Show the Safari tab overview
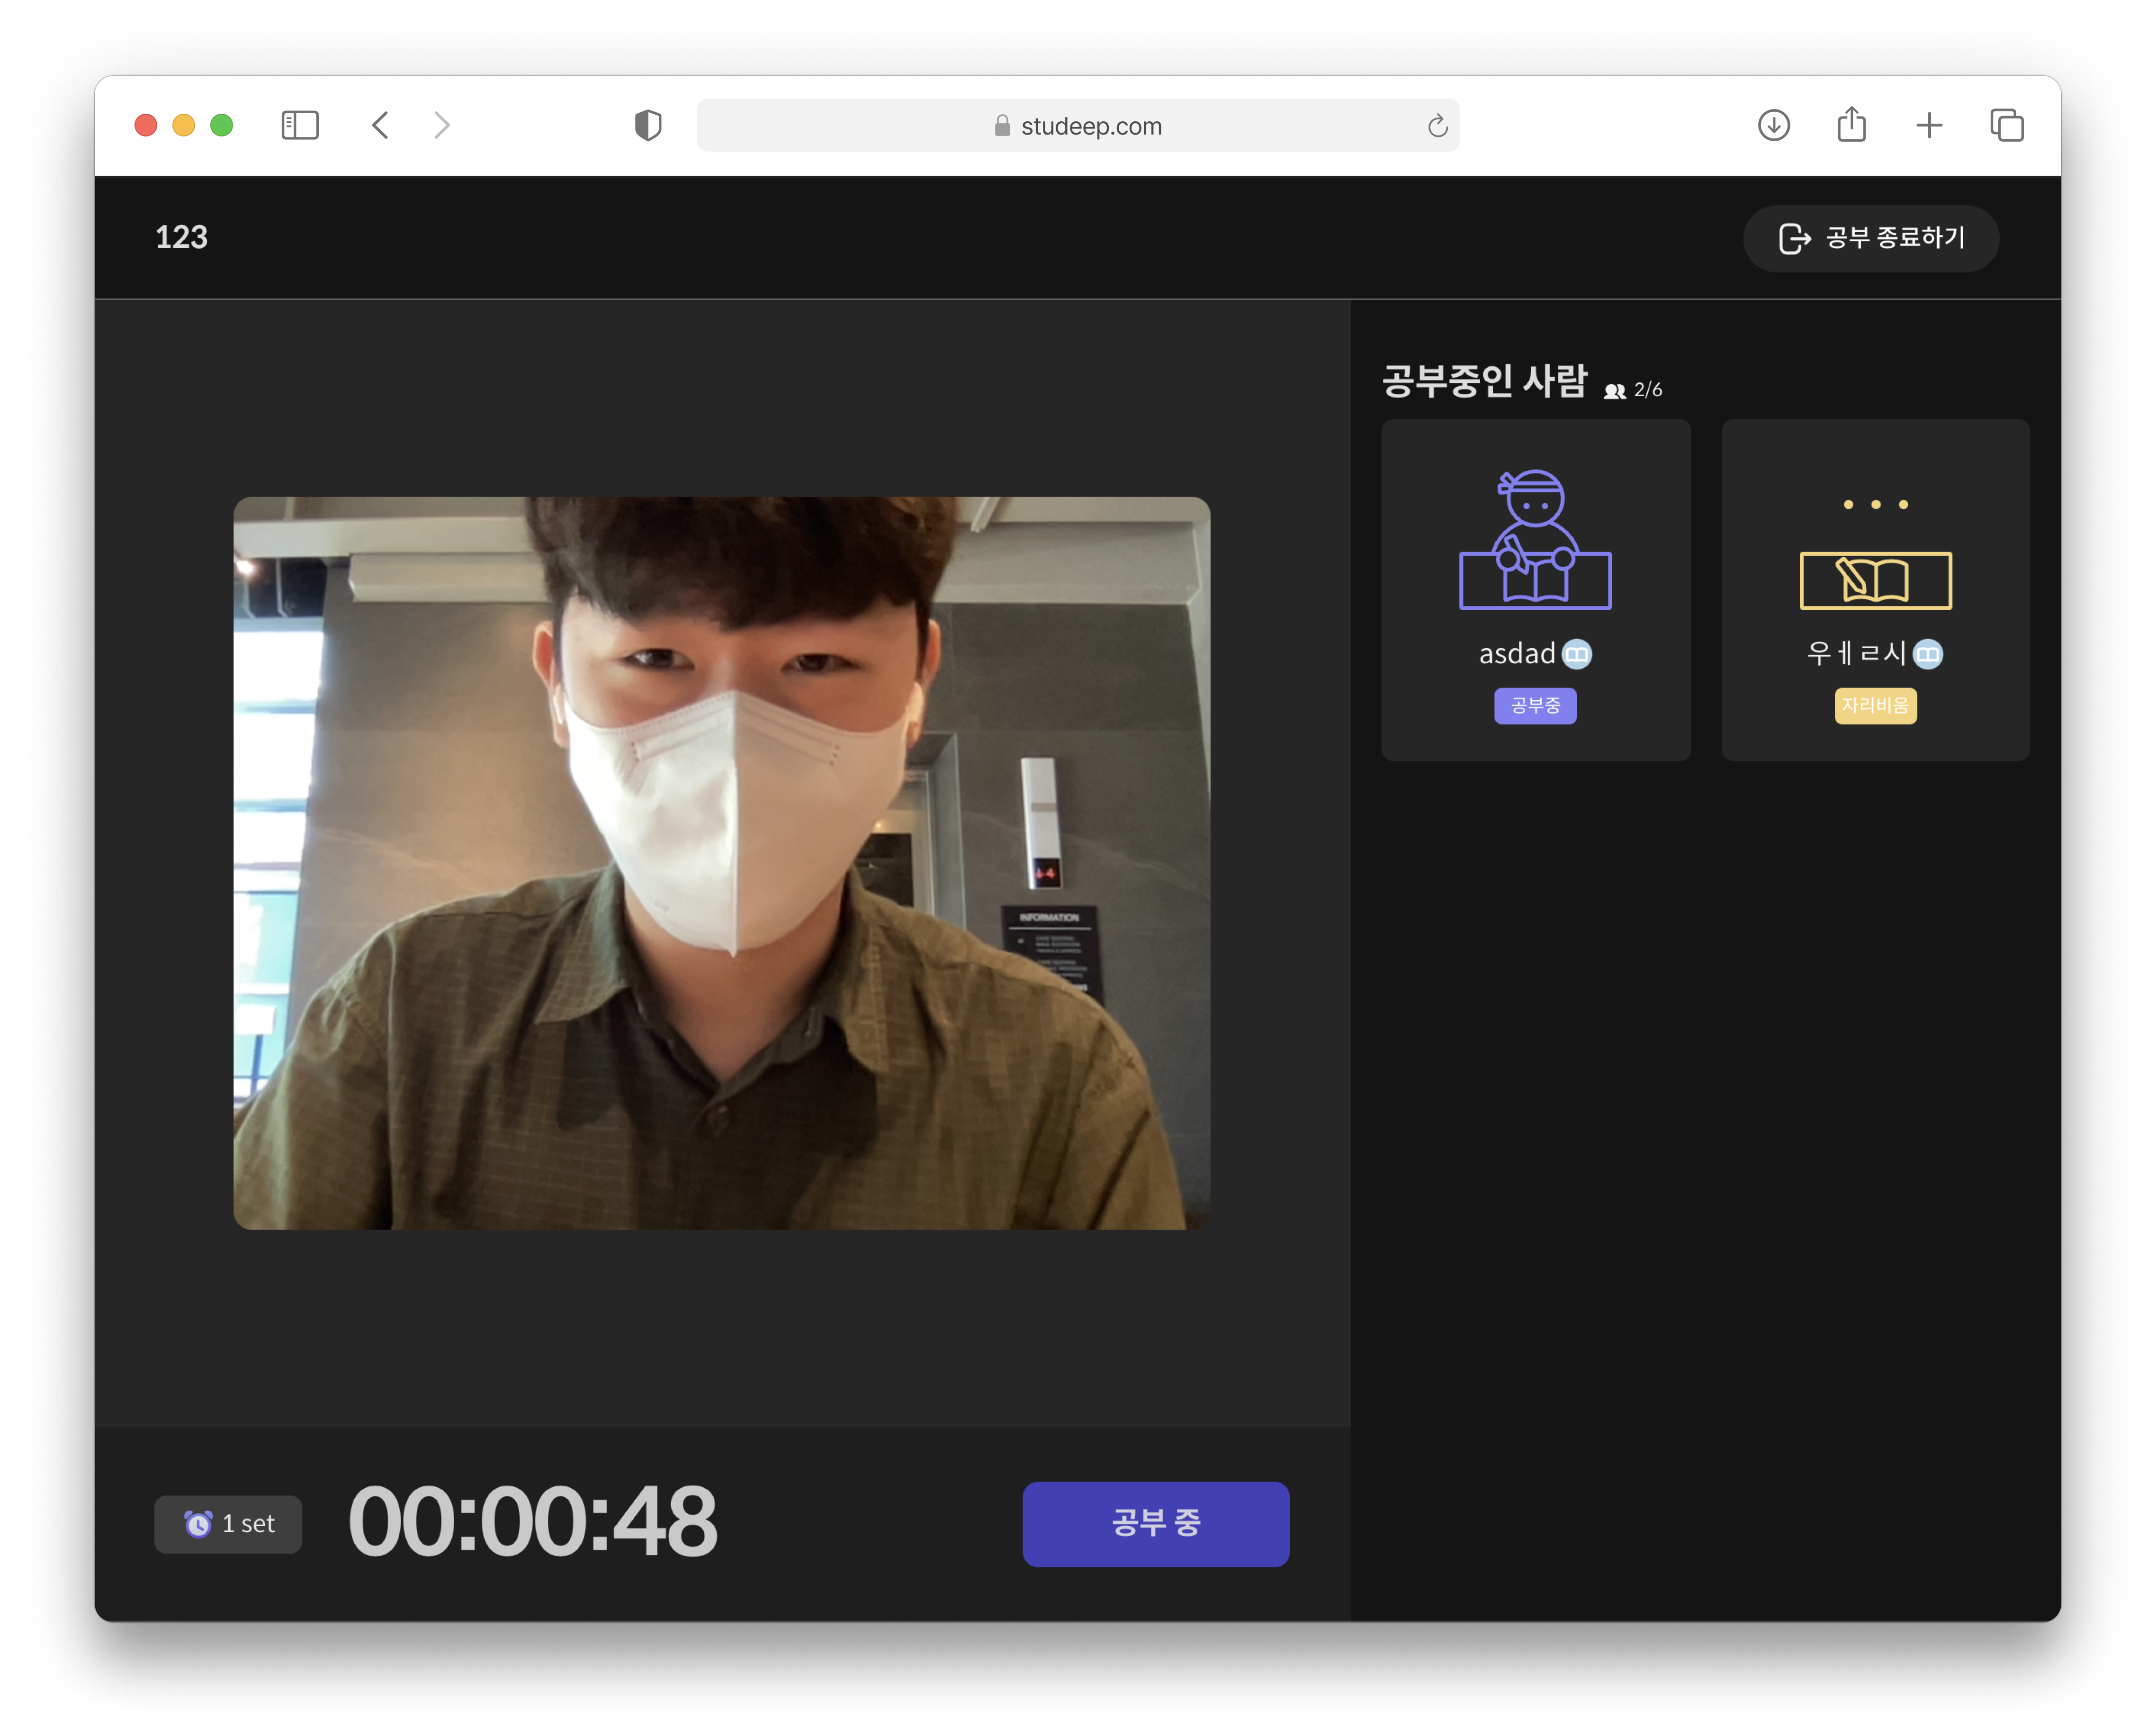 click(2007, 125)
